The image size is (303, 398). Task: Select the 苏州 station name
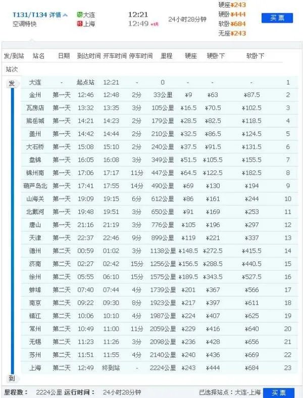(35, 355)
